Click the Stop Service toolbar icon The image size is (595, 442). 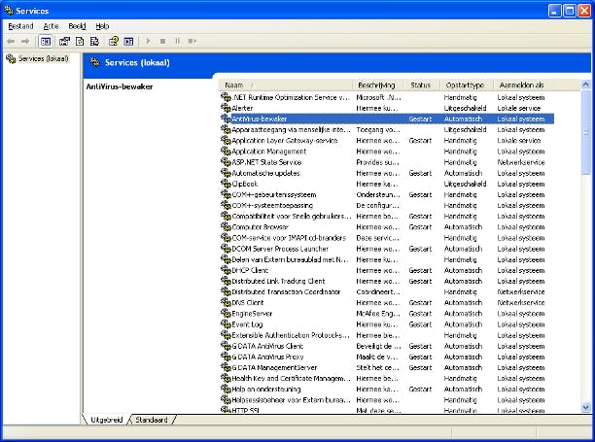(162, 41)
